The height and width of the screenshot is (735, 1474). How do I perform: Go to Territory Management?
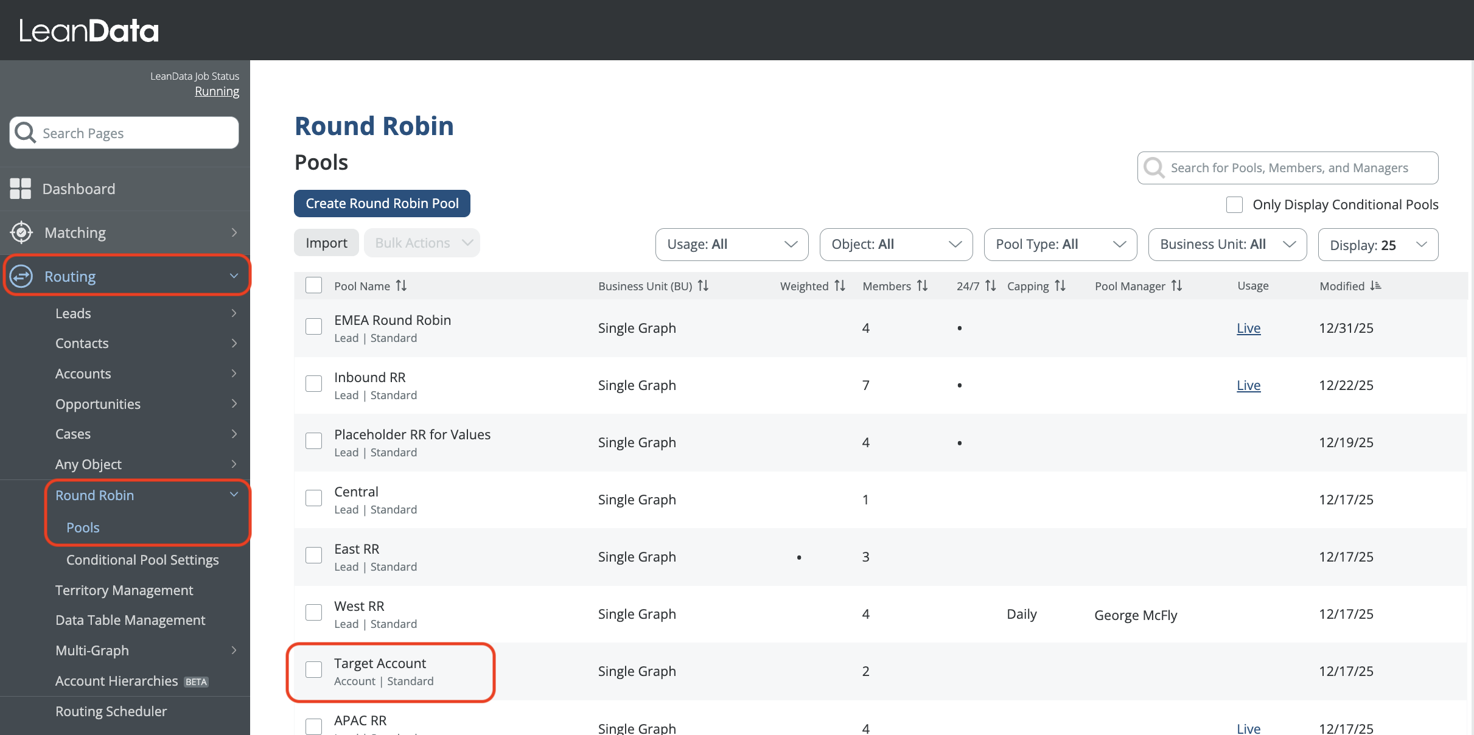tap(124, 590)
